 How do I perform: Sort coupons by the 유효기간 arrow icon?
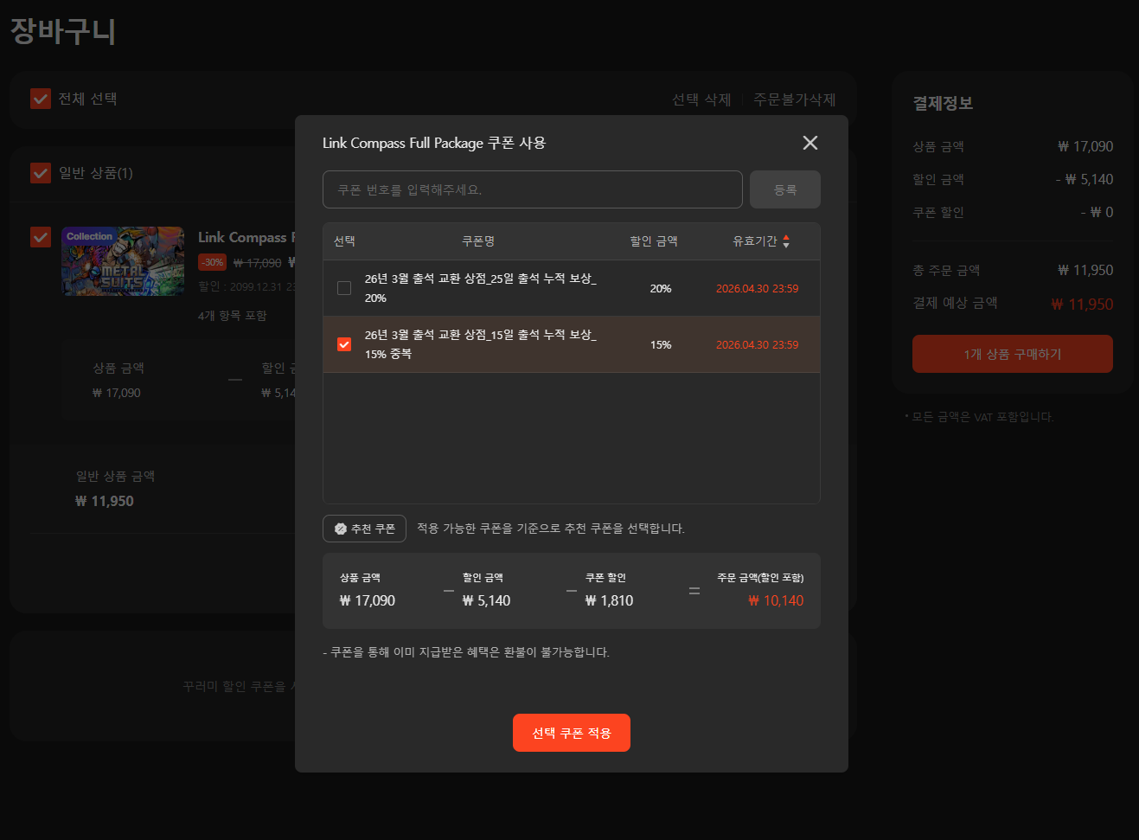pyautogui.click(x=786, y=242)
